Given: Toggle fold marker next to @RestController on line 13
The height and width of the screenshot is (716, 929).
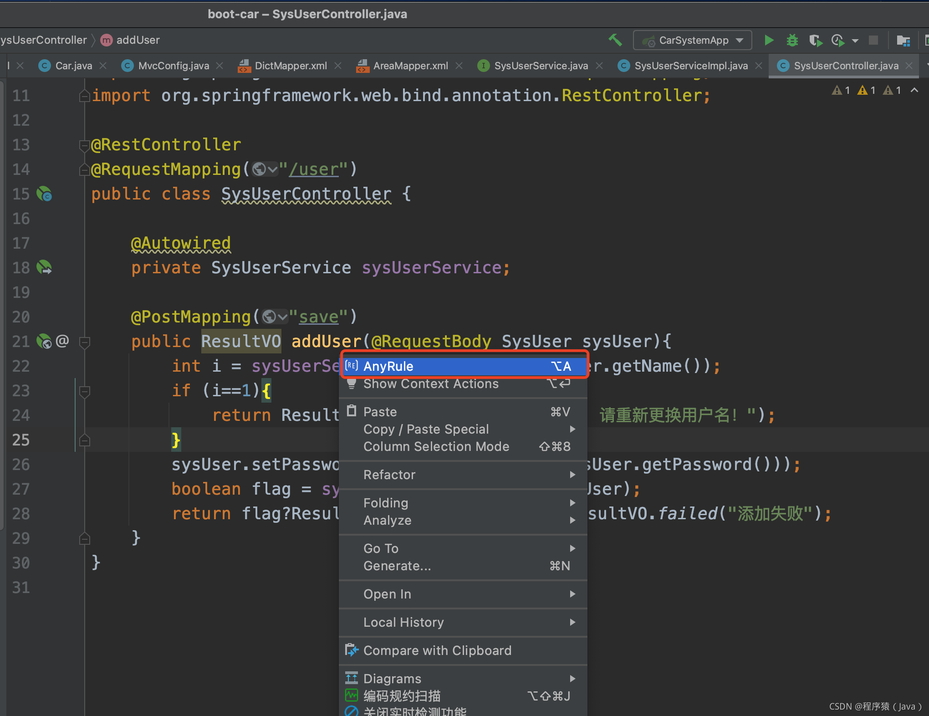Looking at the screenshot, I should pyautogui.click(x=84, y=145).
